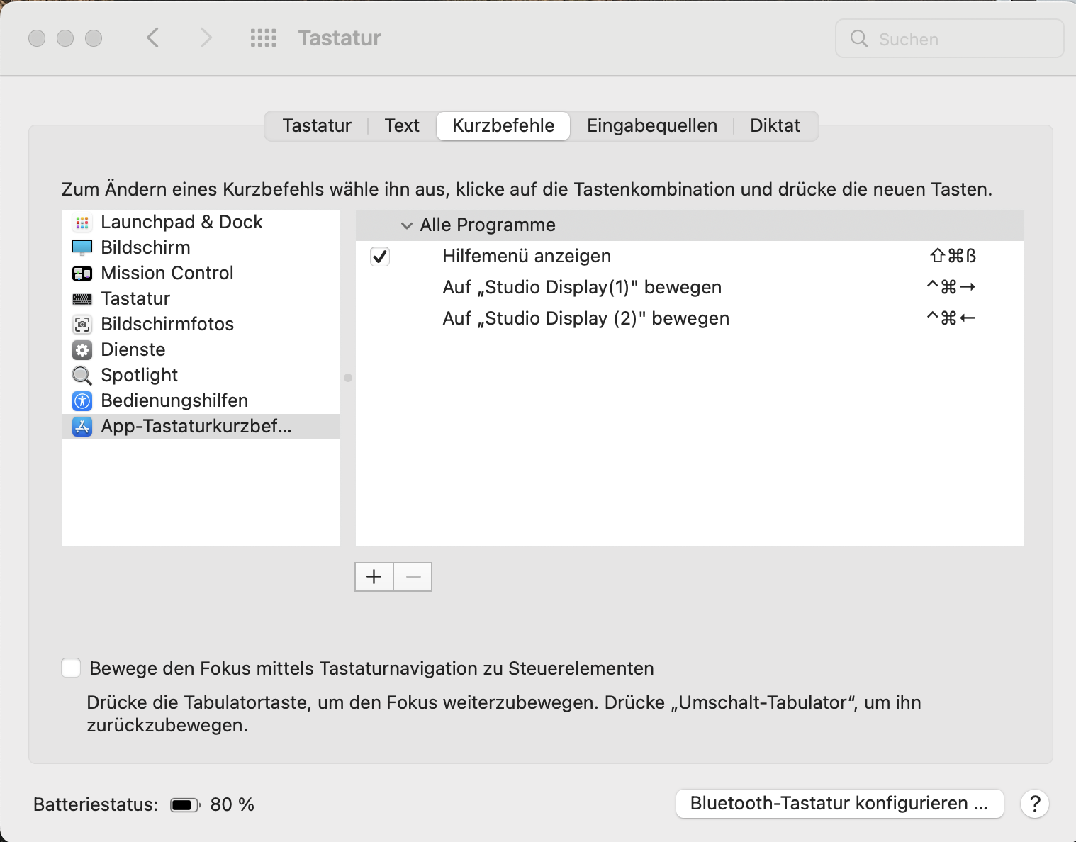1076x842 pixels.
Task: Click the pane divider handle
Action: [348, 378]
